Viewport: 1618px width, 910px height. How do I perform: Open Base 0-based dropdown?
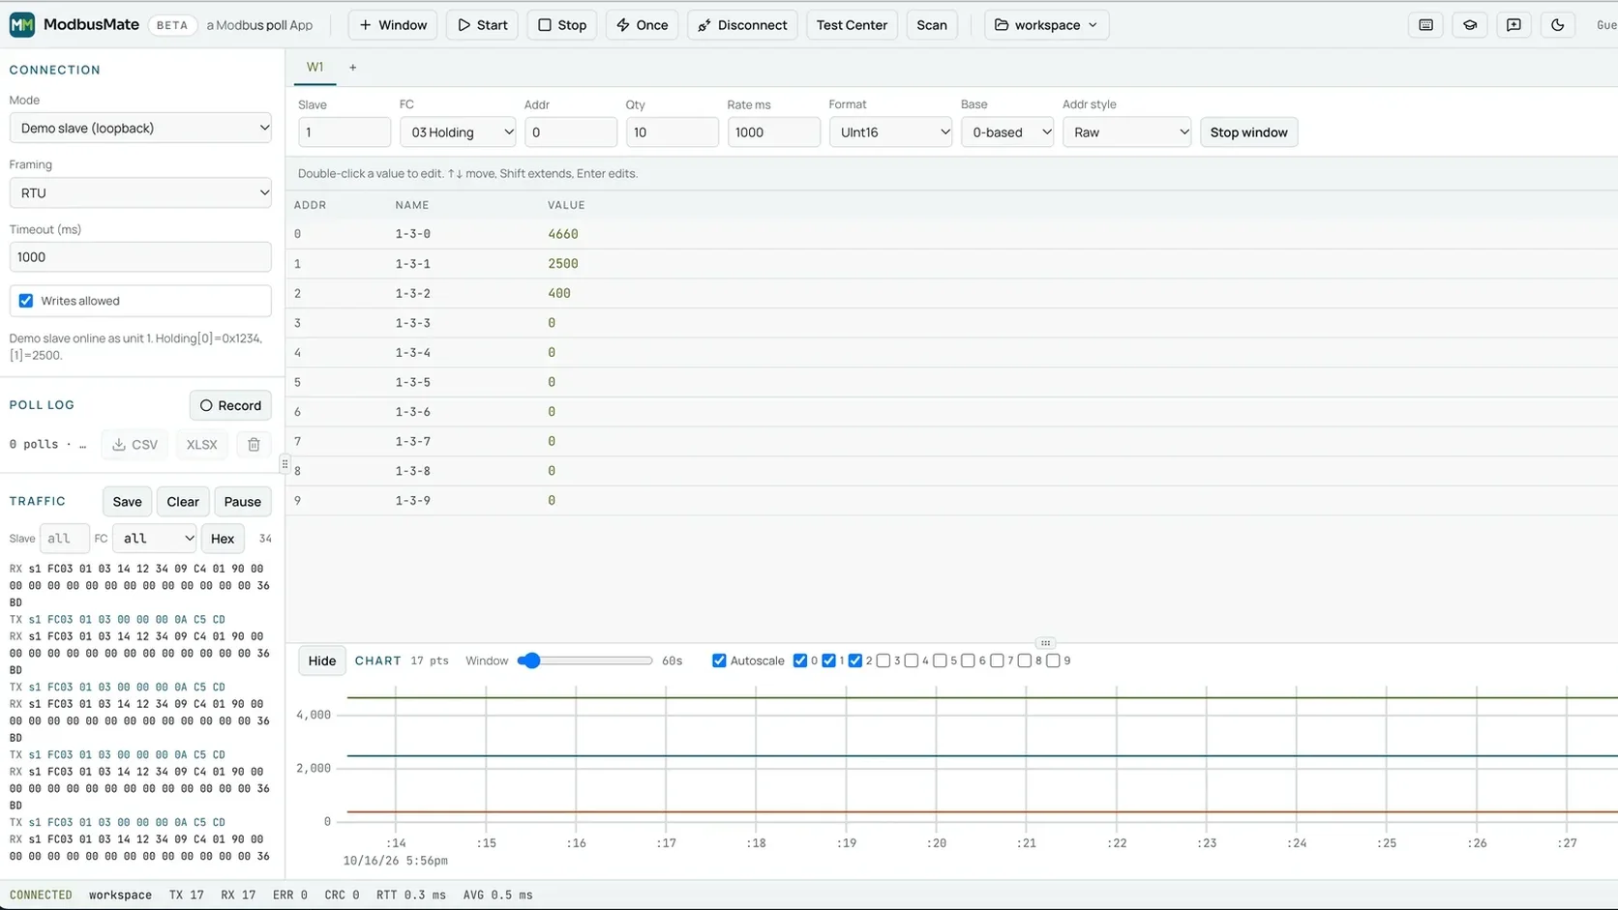1007,132
